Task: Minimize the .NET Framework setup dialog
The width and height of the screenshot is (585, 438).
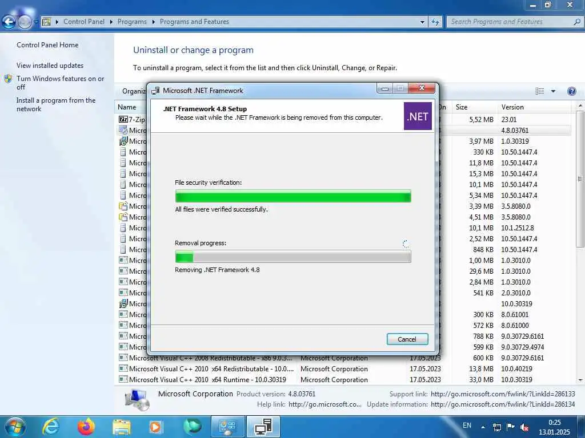Action: 385,88
